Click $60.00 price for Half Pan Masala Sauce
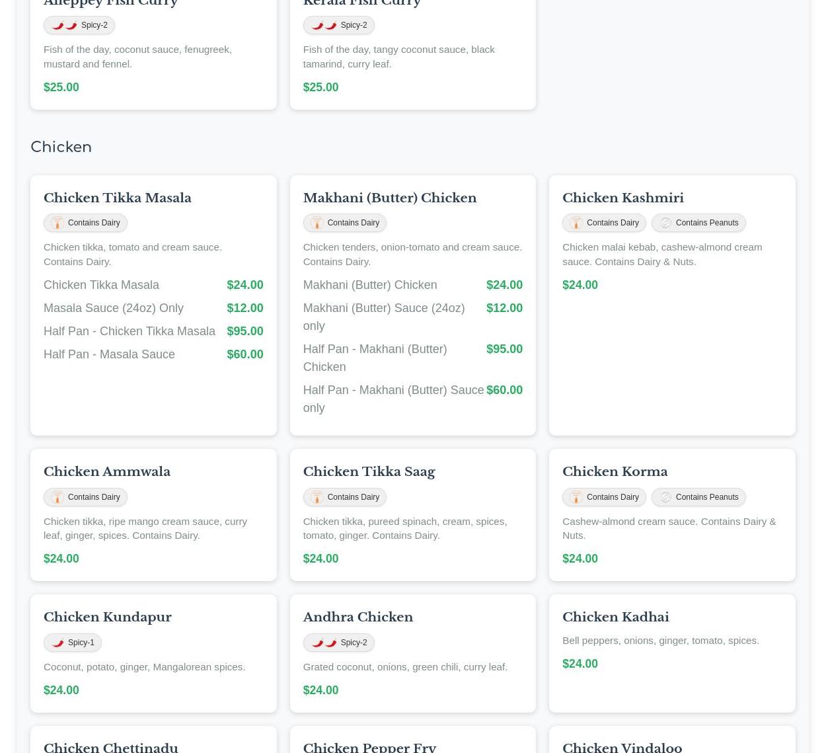 (x=244, y=354)
